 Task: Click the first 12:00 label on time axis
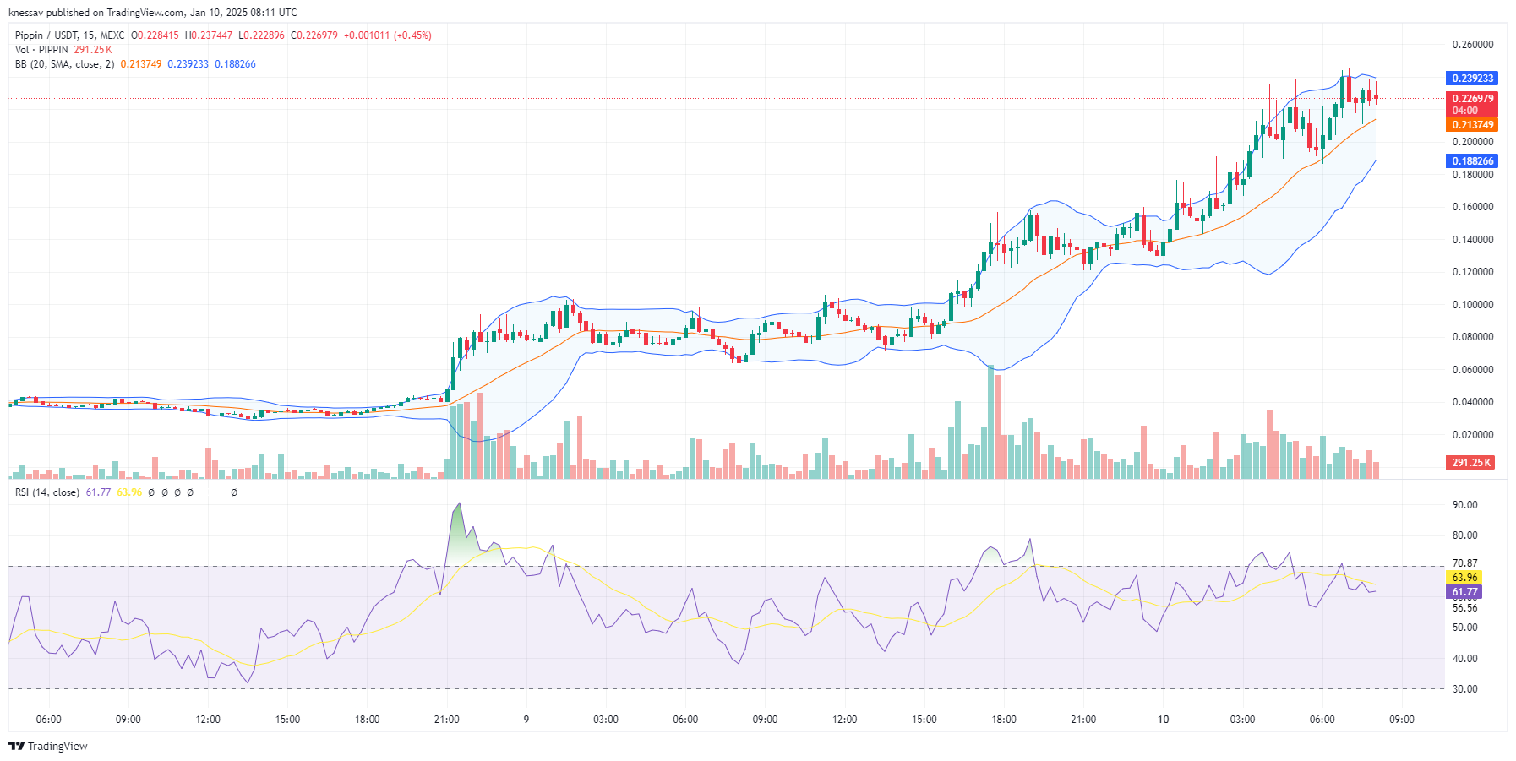point(208,720)
